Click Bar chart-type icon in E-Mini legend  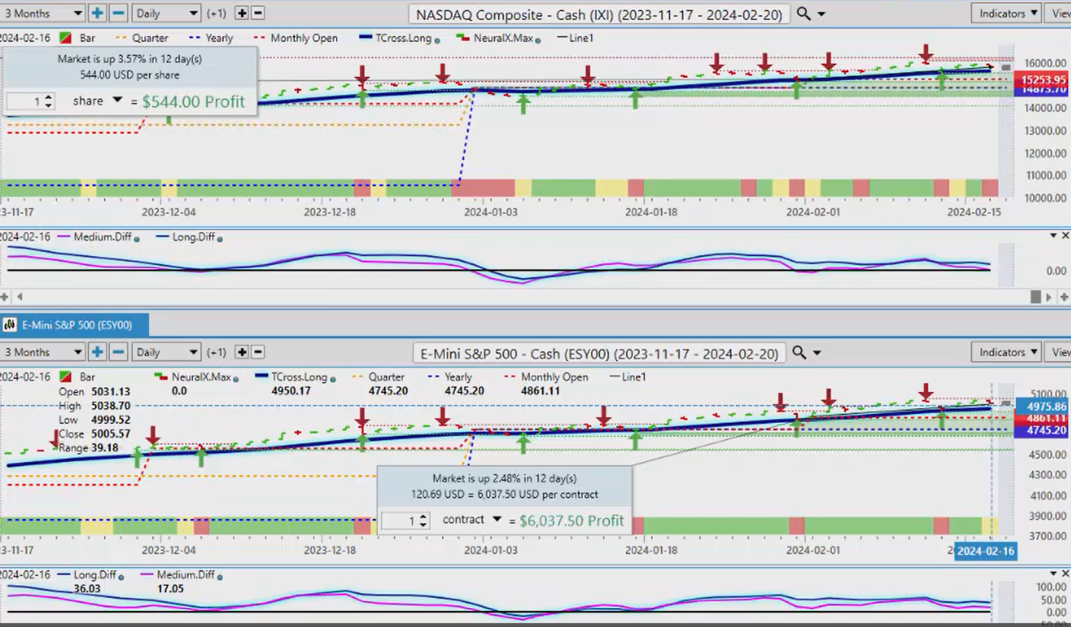pos(66,377)
